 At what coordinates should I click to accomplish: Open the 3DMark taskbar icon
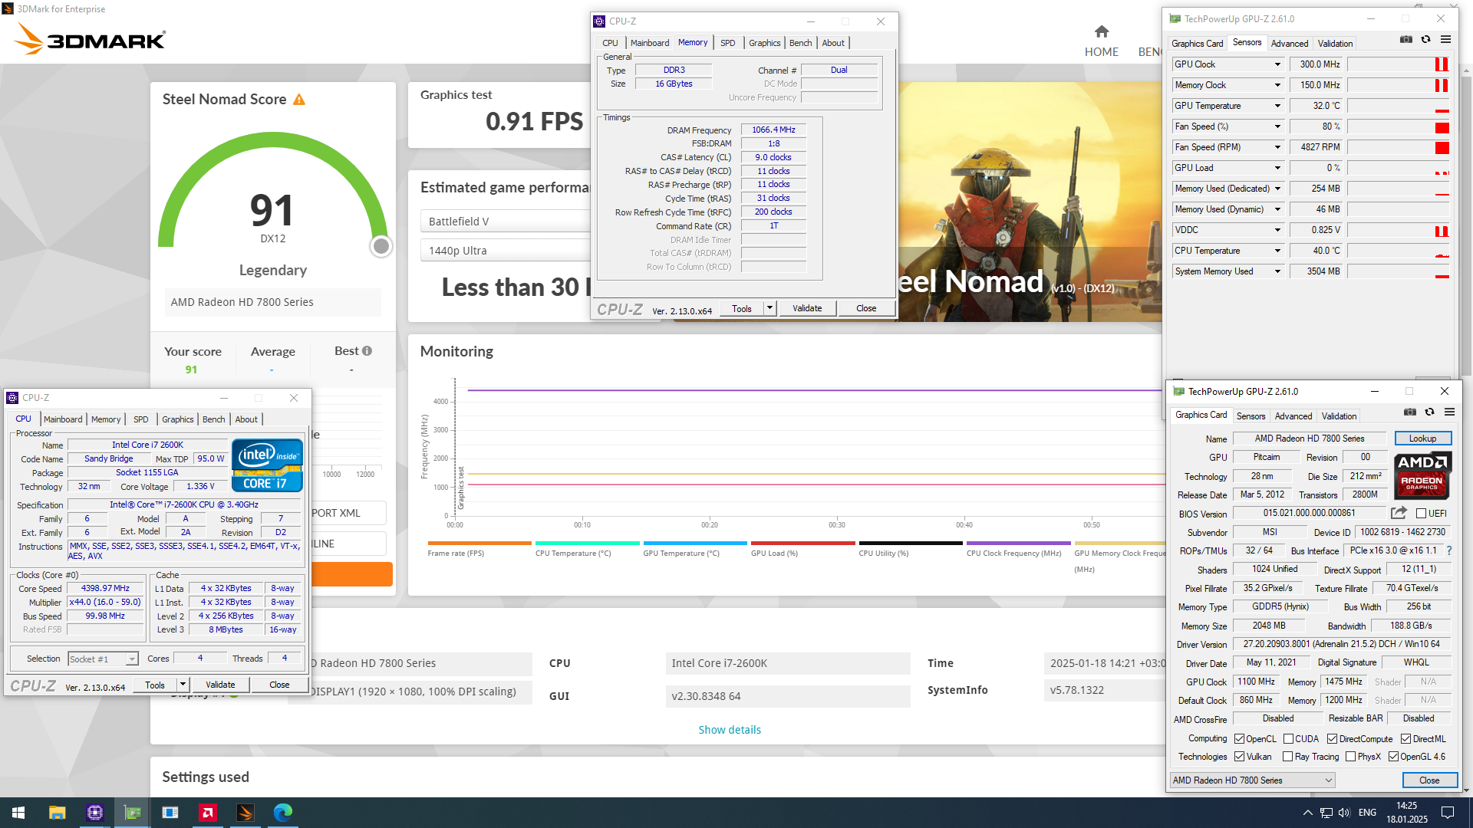tap(245, 813)
